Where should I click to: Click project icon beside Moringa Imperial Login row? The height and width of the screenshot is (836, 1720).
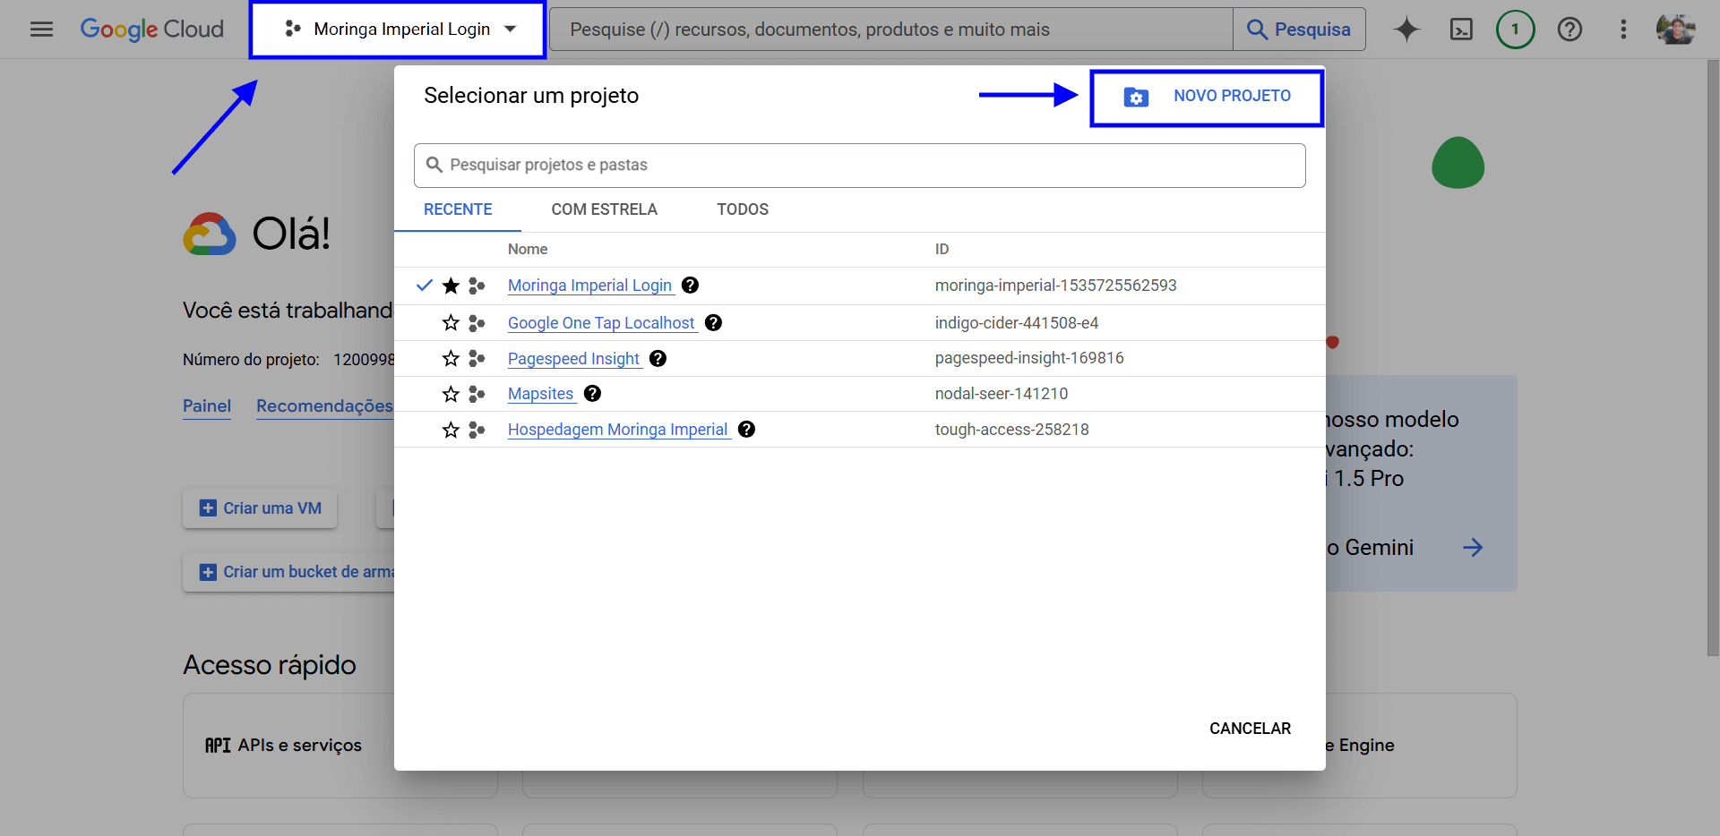pyautogui.click(x=477, y=286)
